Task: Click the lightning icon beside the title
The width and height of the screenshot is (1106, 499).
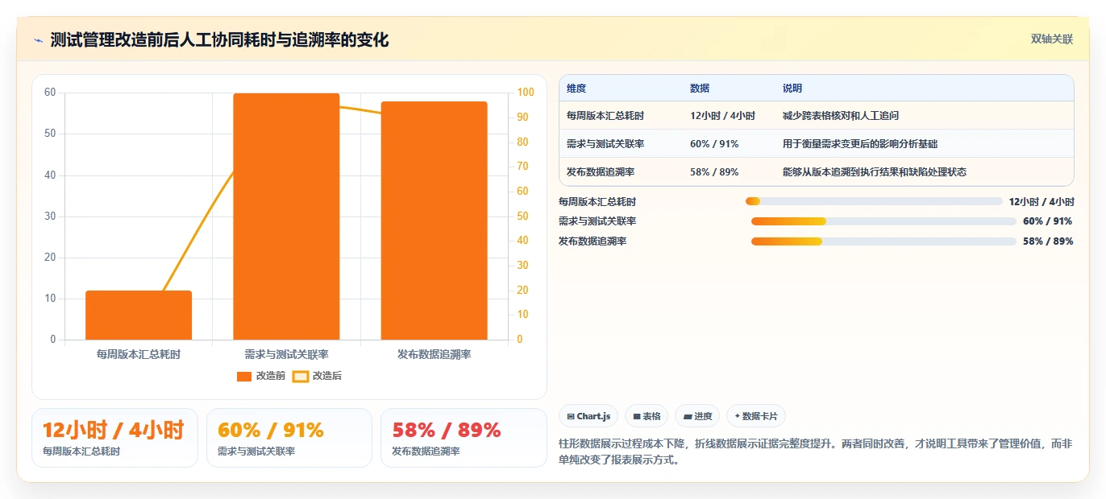Action: pyautogui.click(x=39, y=39)
